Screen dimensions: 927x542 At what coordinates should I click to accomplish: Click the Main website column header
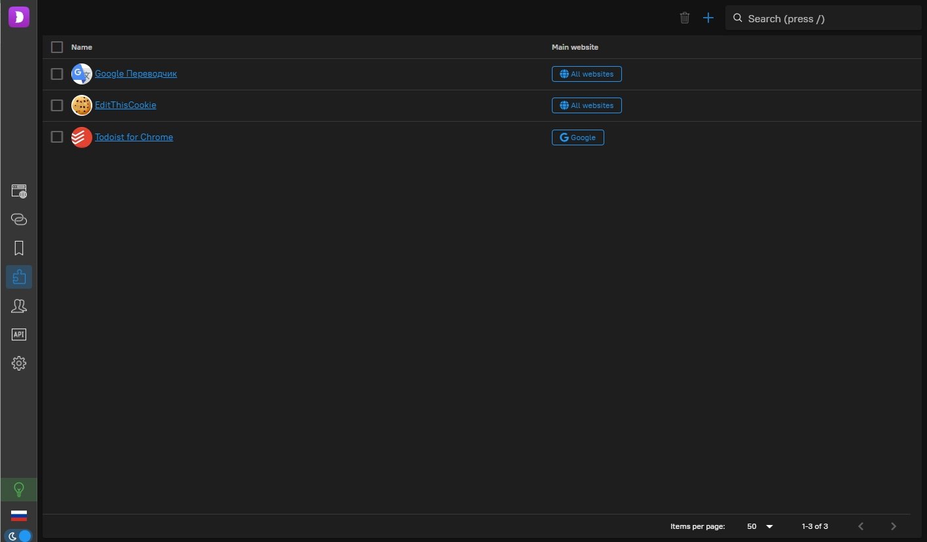(x=575, y=47)
